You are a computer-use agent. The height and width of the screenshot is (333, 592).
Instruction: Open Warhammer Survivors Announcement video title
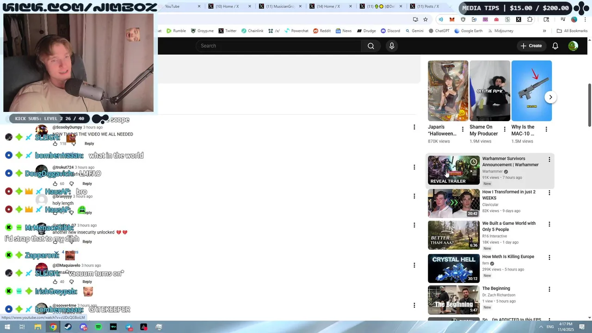(510, 161)
